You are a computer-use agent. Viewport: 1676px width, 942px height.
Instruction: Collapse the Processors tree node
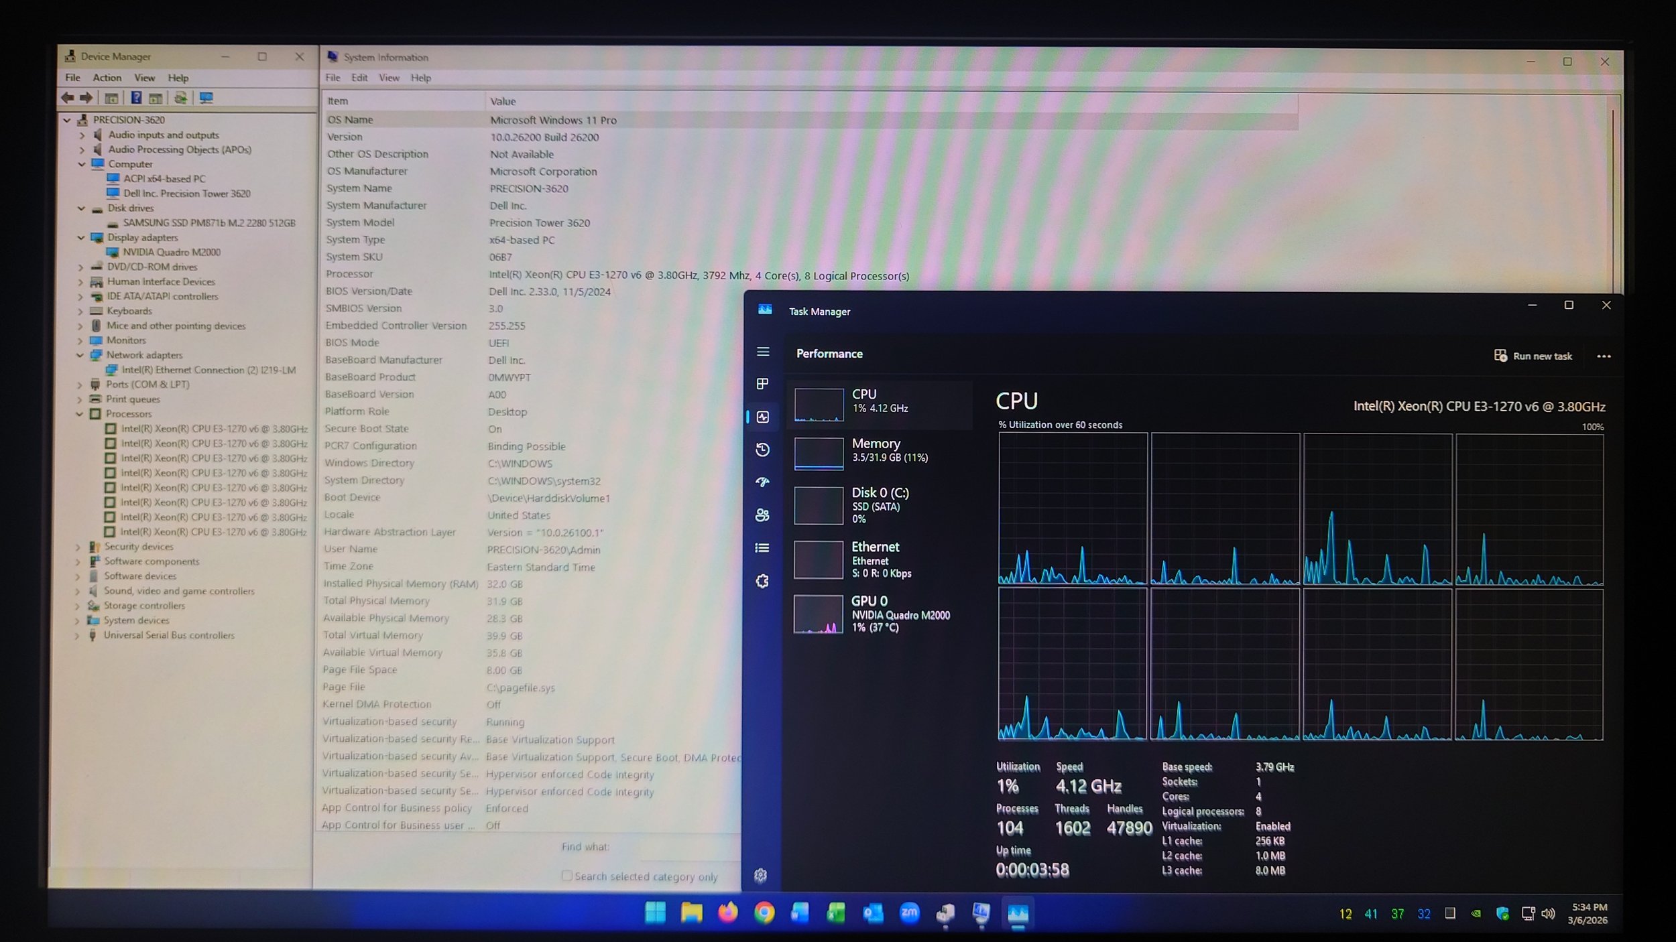point(80,414)
